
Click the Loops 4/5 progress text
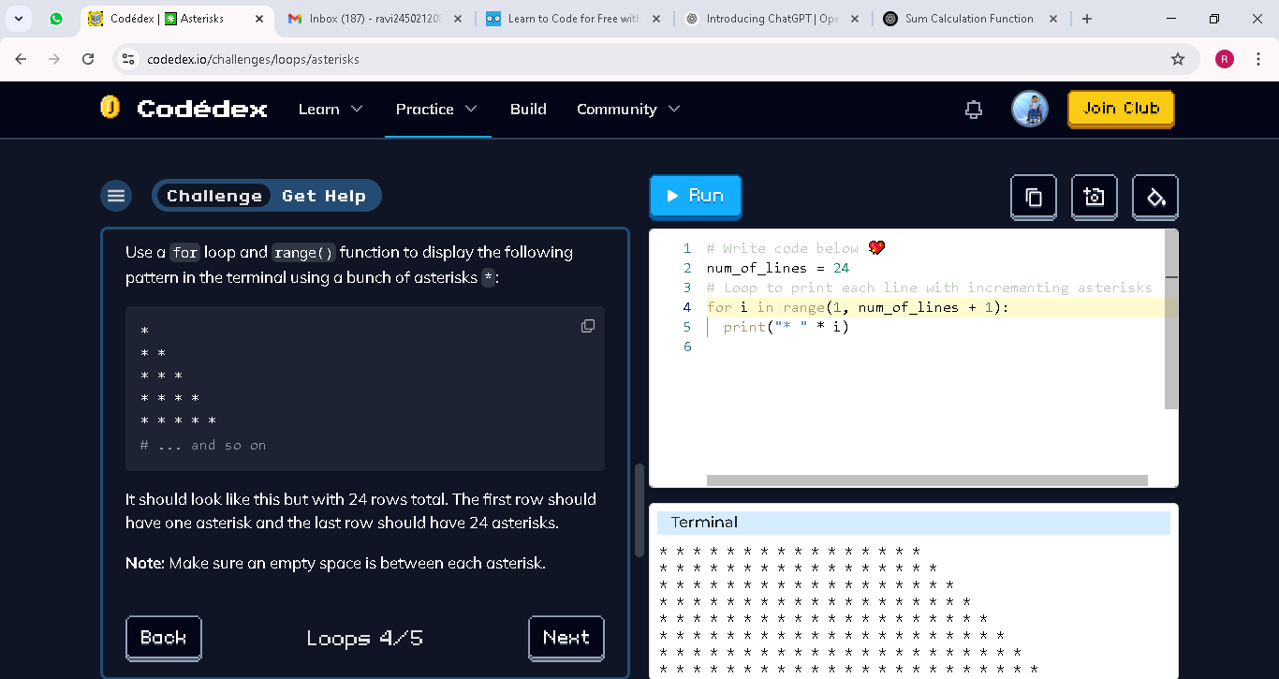(x=365, y=639)
